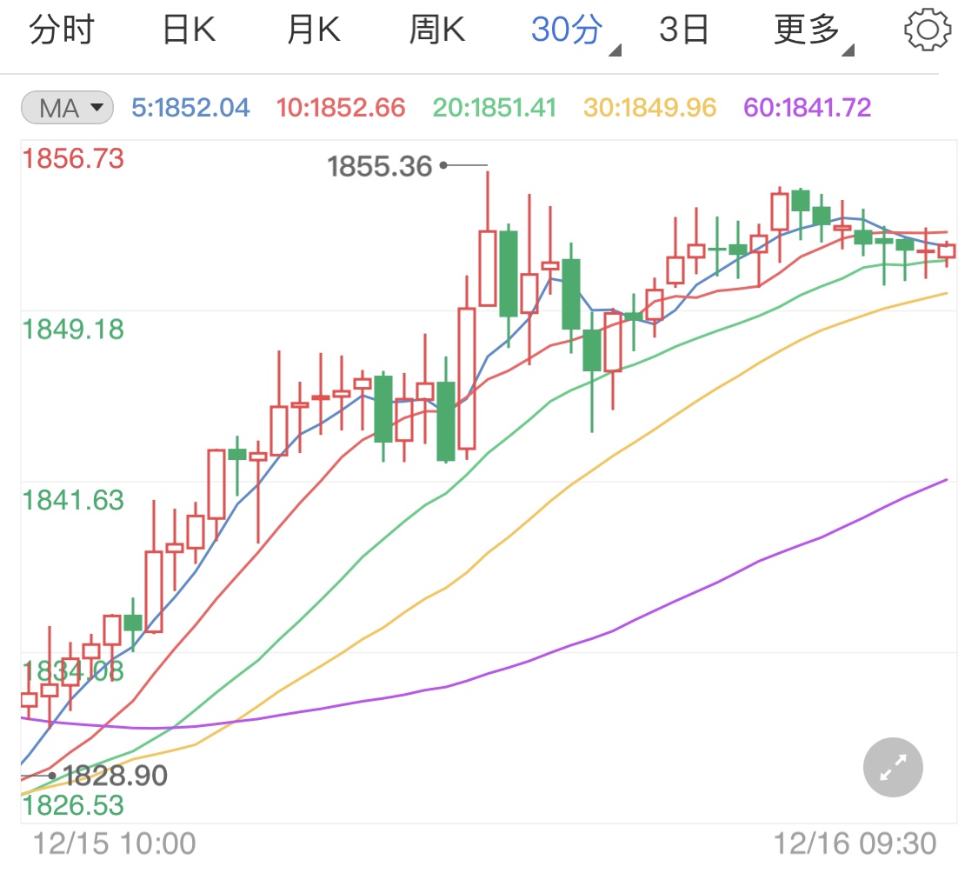Click the 1855.36 high price marker
Viewport: 978px width, 873px height.
click(380, 166)
